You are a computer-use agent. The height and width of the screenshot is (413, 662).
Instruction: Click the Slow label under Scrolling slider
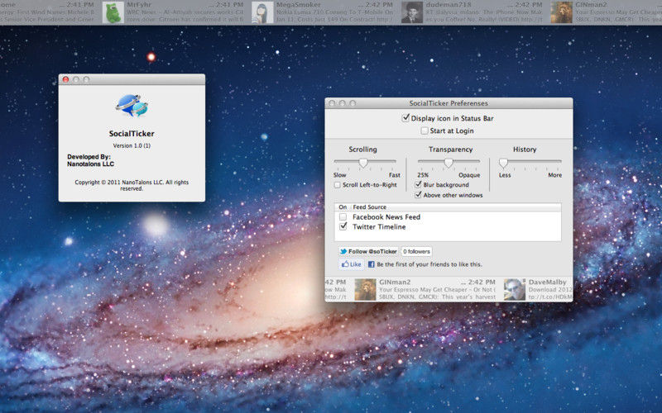click(x=339, y=175)
